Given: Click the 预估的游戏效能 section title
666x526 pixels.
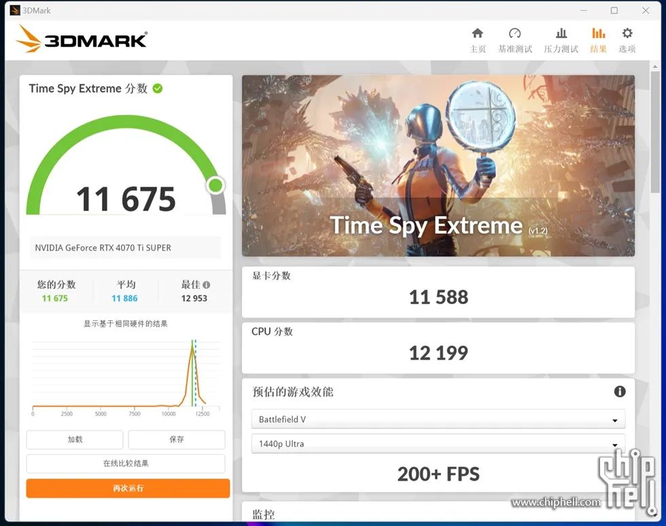Looking at the screenshot, I should (x=293, y=392).
